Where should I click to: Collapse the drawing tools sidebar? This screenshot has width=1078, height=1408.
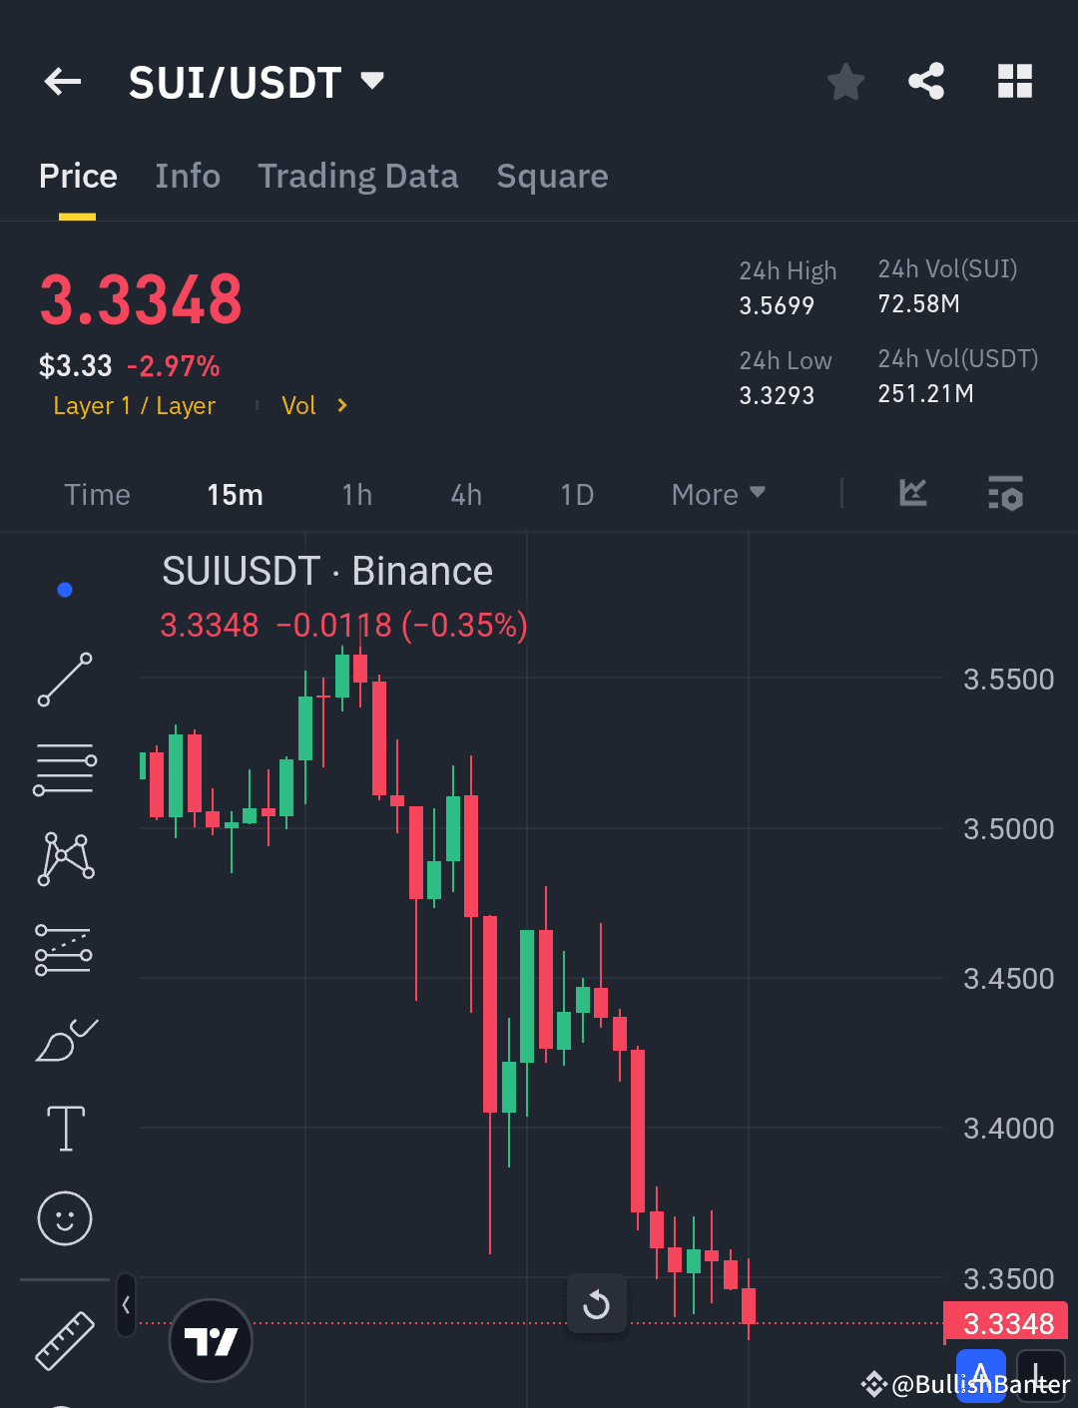[125, 1307]
